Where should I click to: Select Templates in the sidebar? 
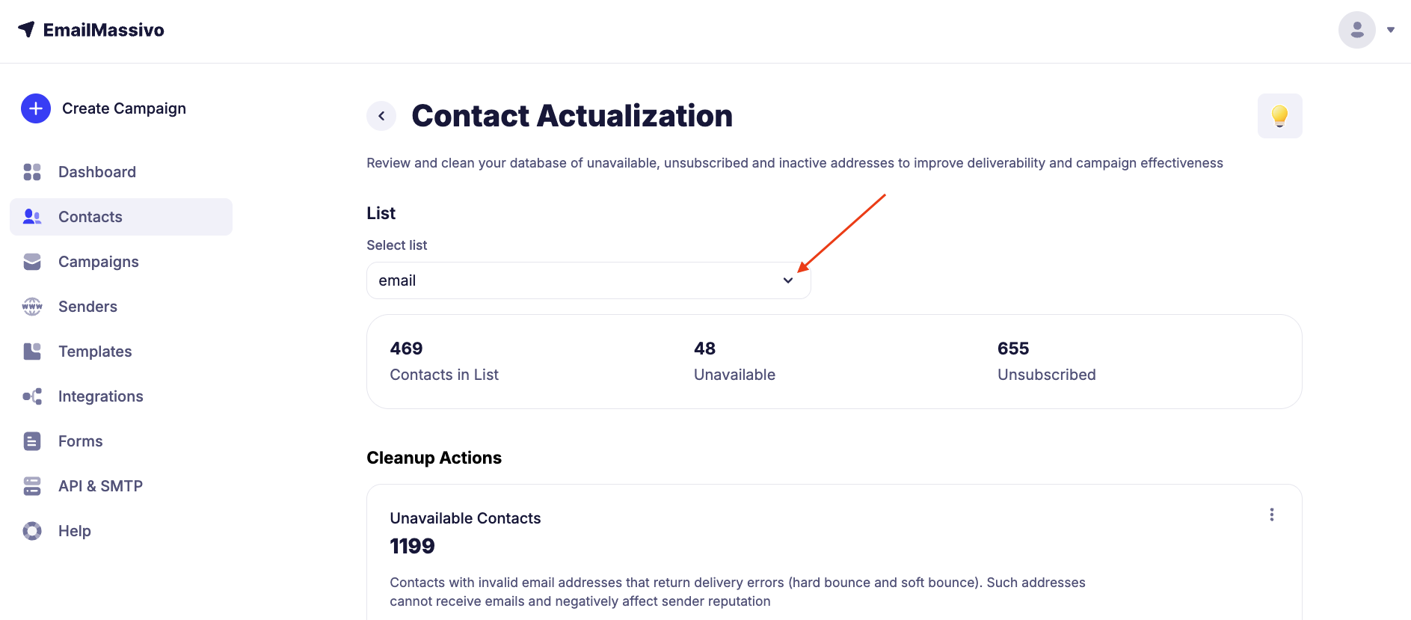95,352
